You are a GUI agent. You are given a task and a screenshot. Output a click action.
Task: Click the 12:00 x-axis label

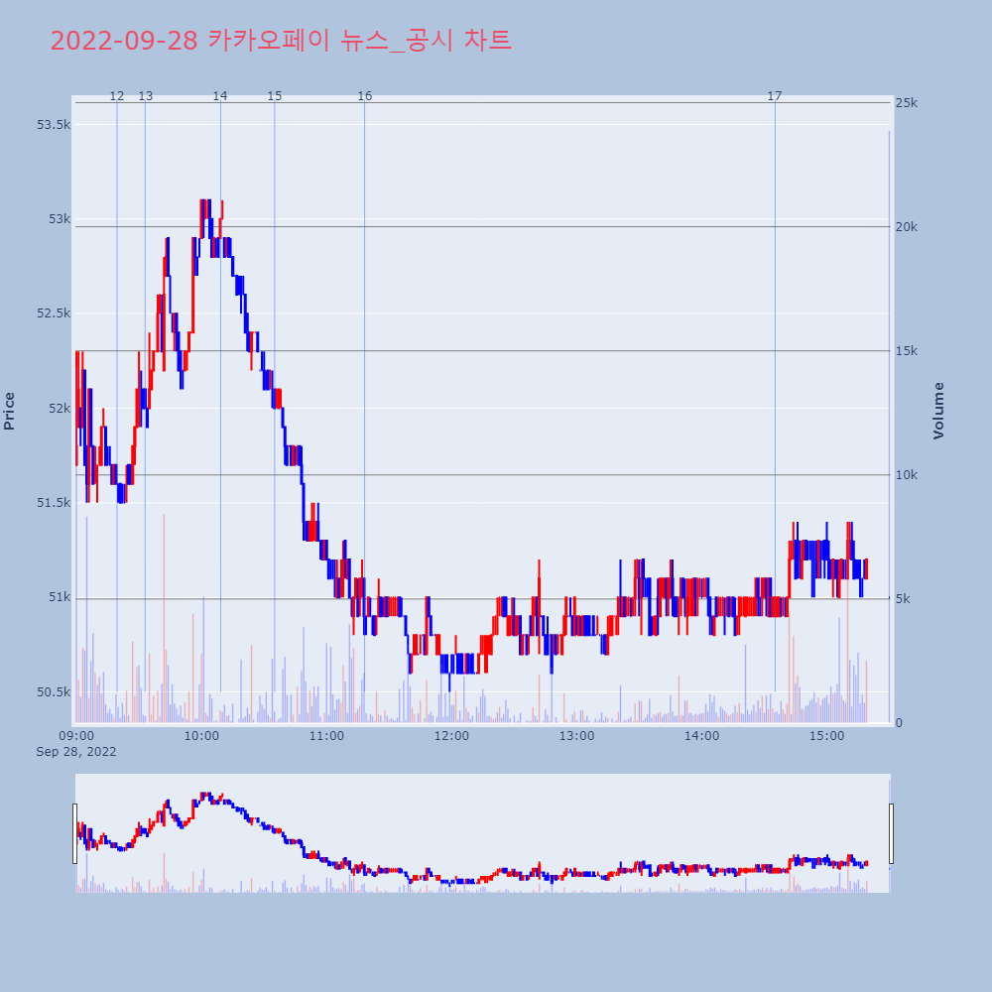point(451,736)
